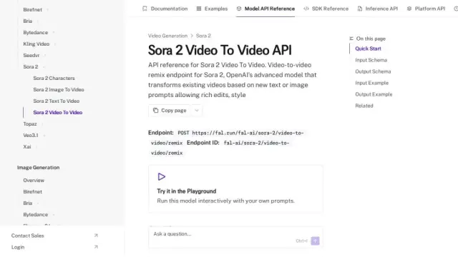Expand the top Bria sidebar item

tap(28, 21)
